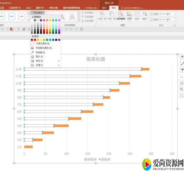The image size is (184, 171).
Task: Click the Selection Pane icon (选择窗格)
Action: 121,15
